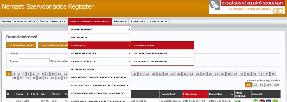Image resolution: width=287 pixels, height=102 pixels.
Task: Select Élődonorból megv. transzpl. alapadatai
Action: (99, 93)
